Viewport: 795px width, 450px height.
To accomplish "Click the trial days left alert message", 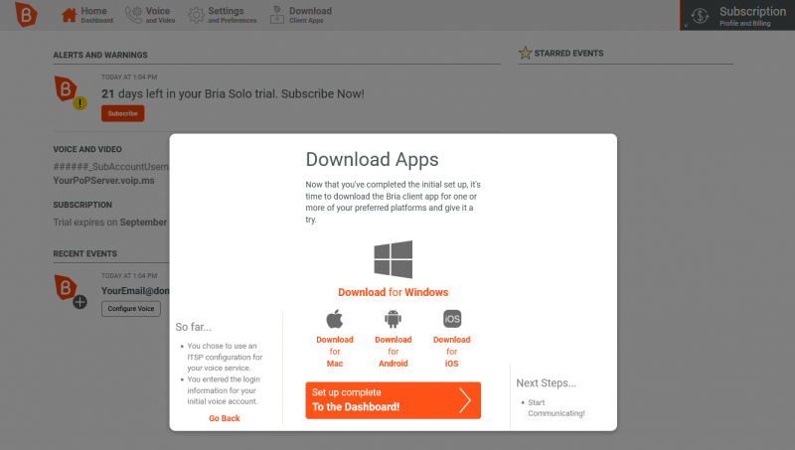I will pos(233,93).
